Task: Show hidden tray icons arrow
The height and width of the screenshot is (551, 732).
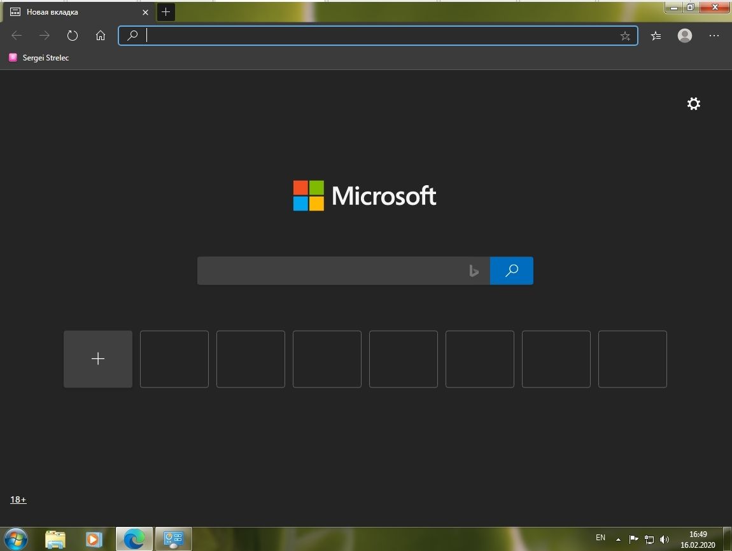Action: point(618,540)
